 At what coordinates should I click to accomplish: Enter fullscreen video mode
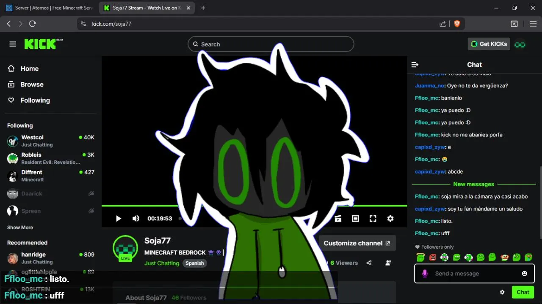373,218
